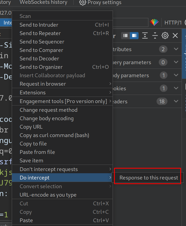The height and width of the screenshot is (226, 186).
Task: Choose Send to Organizer
Action: (x=62, y=67)
